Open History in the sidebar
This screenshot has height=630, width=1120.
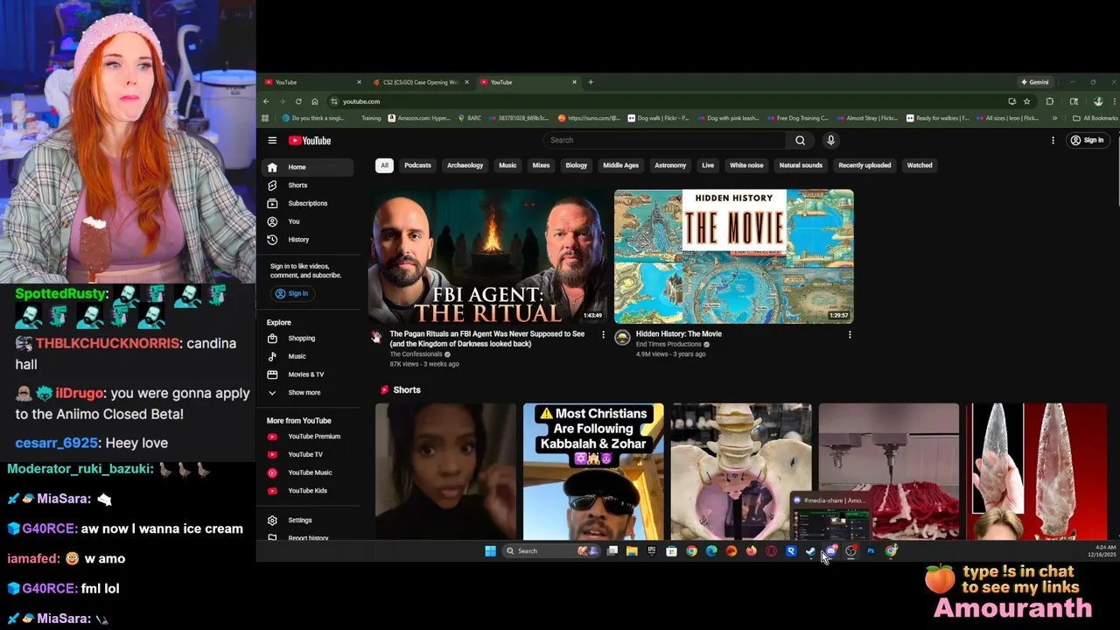click(306, 240)
